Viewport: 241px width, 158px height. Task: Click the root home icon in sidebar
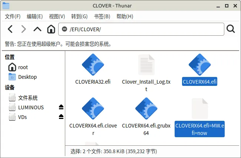(12, 67)
